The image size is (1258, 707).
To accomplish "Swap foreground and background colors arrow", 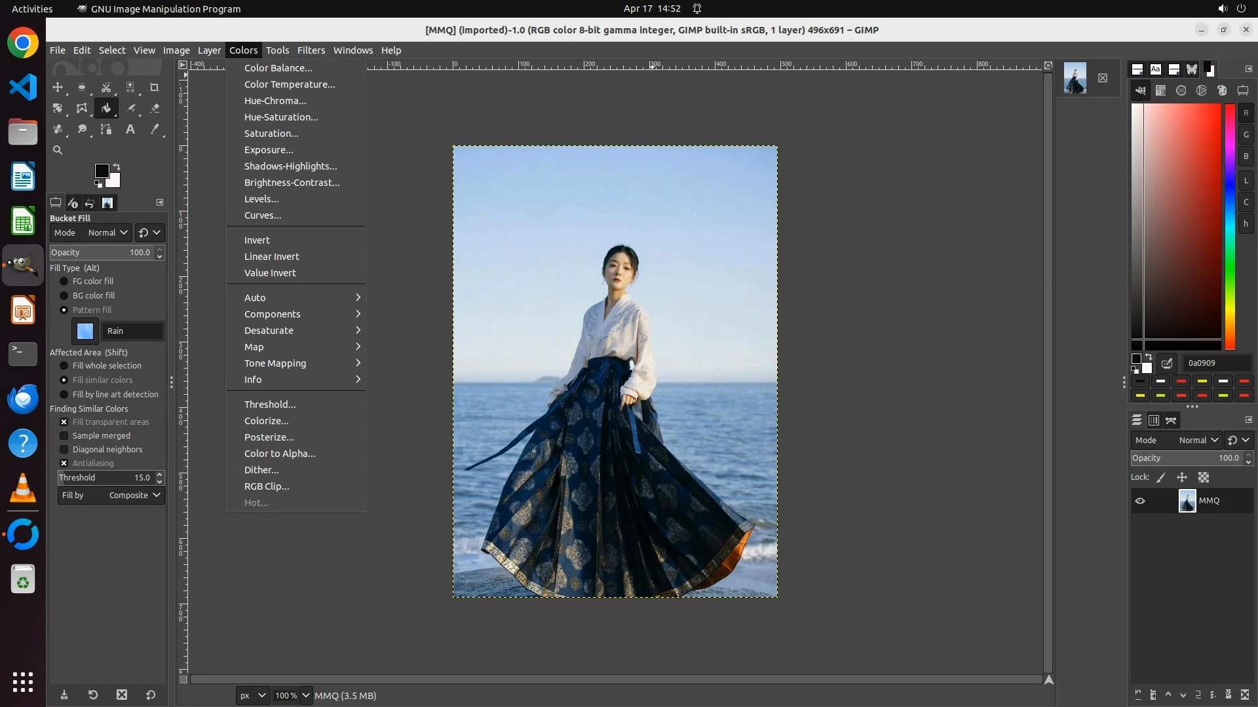I will click(117, 166).
